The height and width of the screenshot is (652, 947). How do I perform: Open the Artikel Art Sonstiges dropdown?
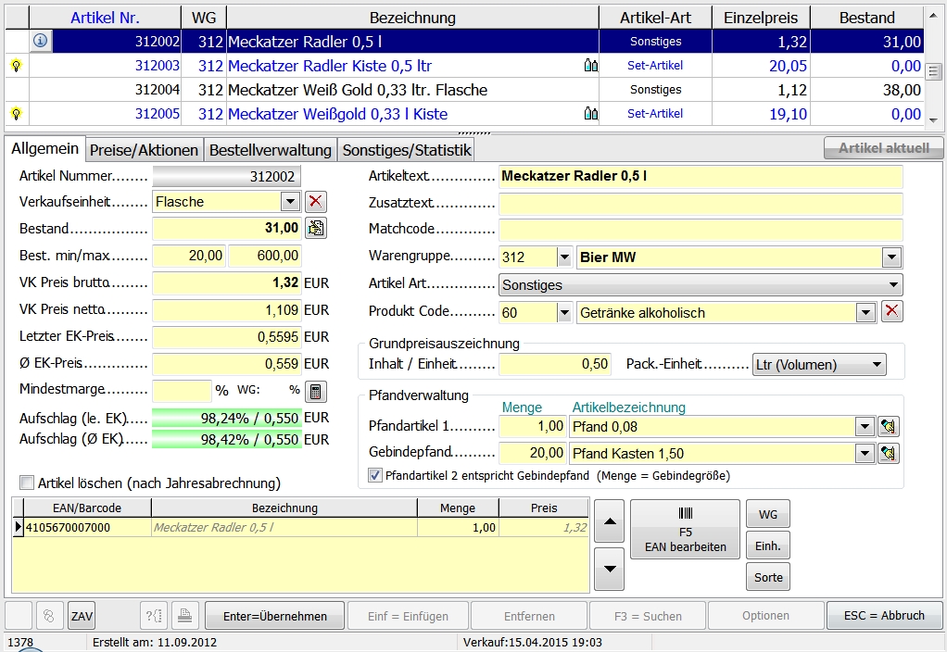(x=893, y=285)
